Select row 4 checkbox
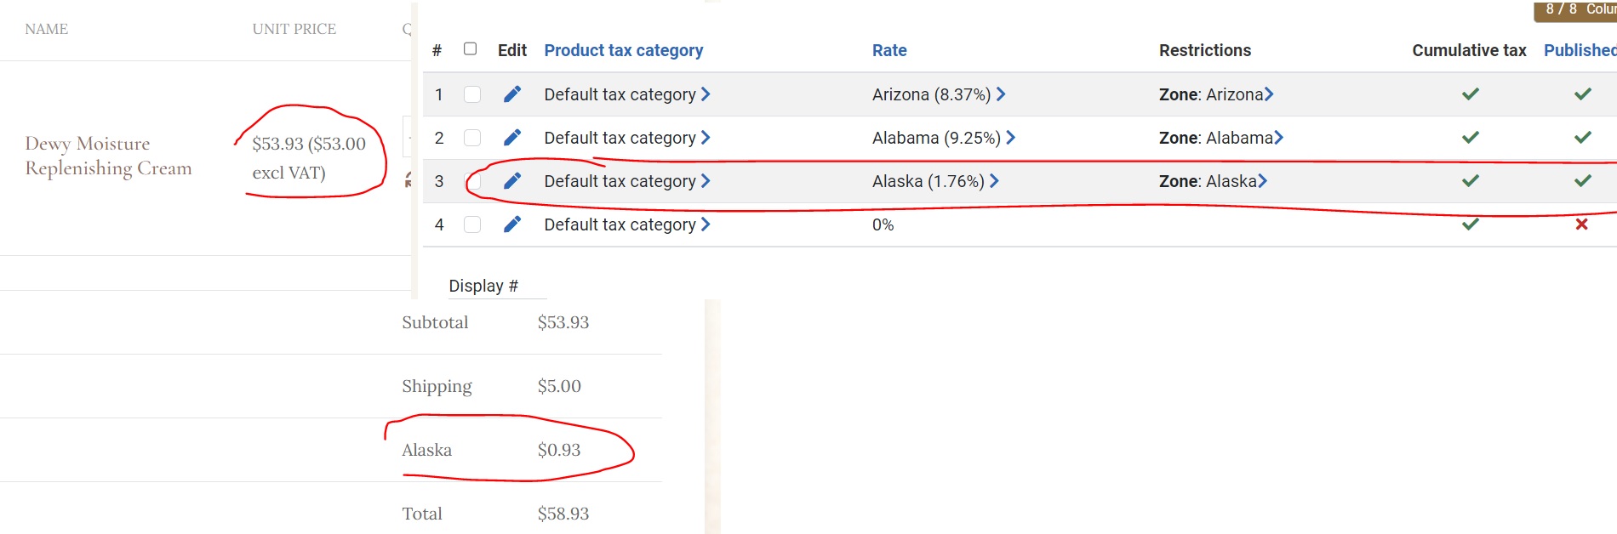Viewport: 1617px width, 534px height. click(x=472, y=224)
